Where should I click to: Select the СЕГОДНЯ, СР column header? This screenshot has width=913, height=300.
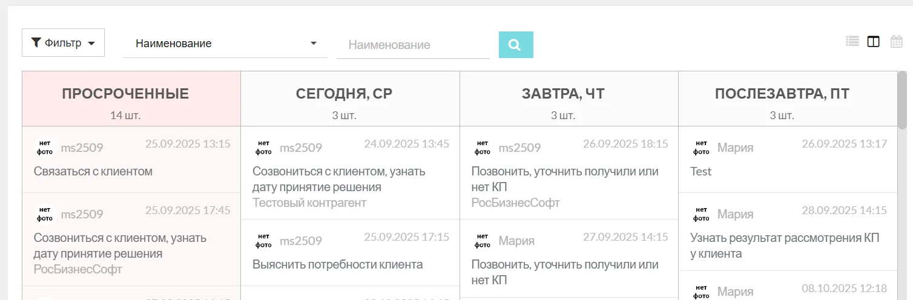pyautogui.click(x=344, y=94)
